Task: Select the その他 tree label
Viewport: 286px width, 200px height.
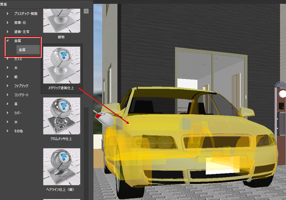Action: (18, 131)
